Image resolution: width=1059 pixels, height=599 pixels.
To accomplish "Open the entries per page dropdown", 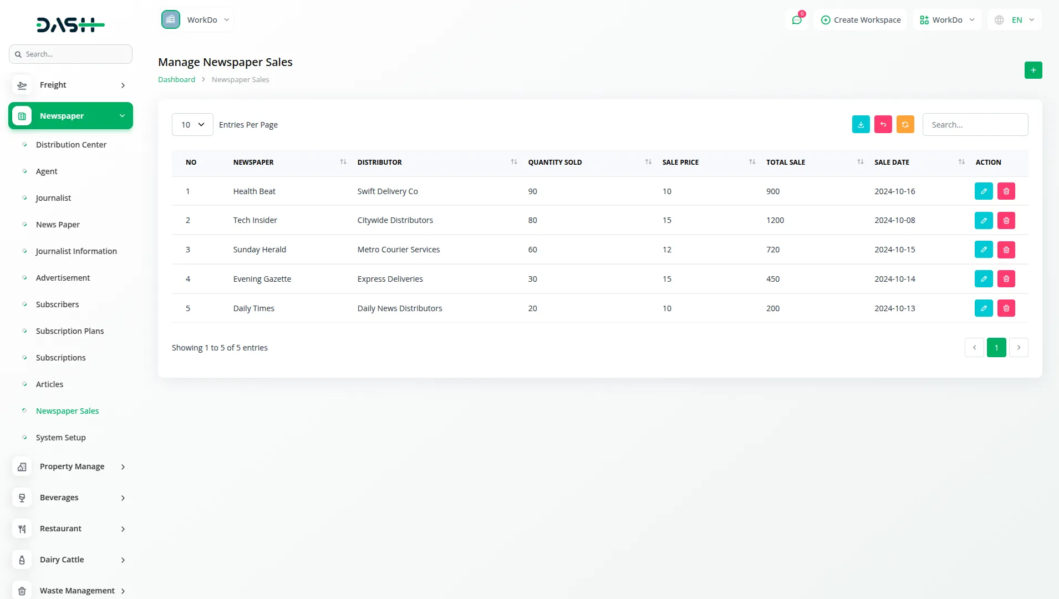I will [192, 125].
